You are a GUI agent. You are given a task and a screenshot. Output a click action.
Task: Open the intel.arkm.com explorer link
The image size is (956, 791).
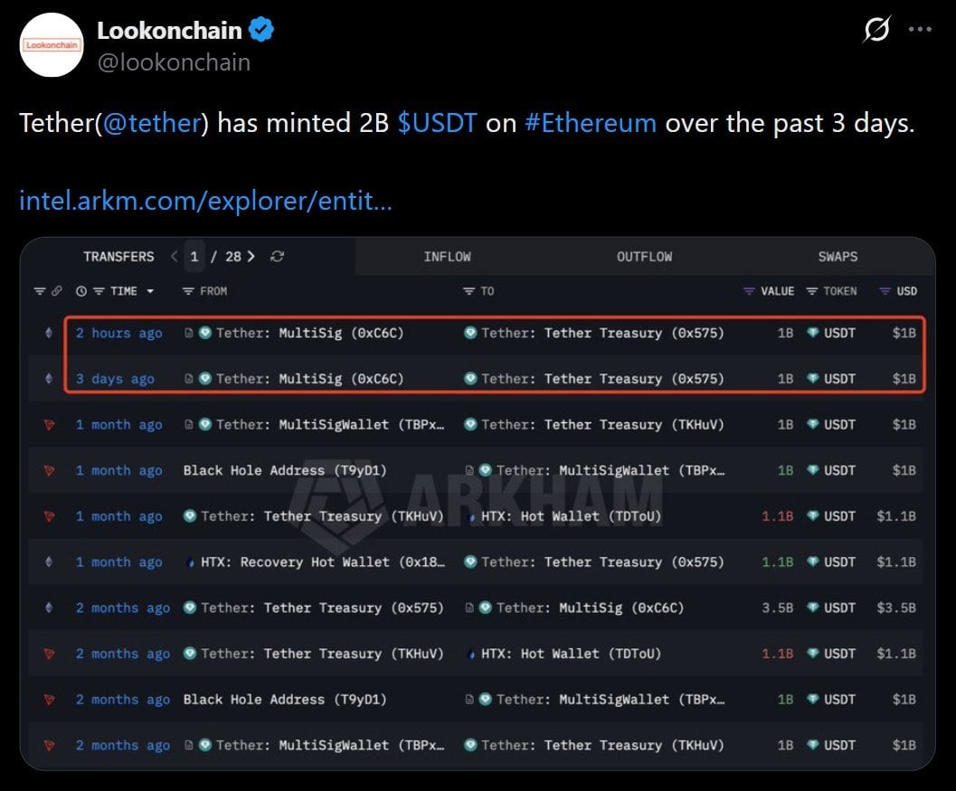click(205, 200)
